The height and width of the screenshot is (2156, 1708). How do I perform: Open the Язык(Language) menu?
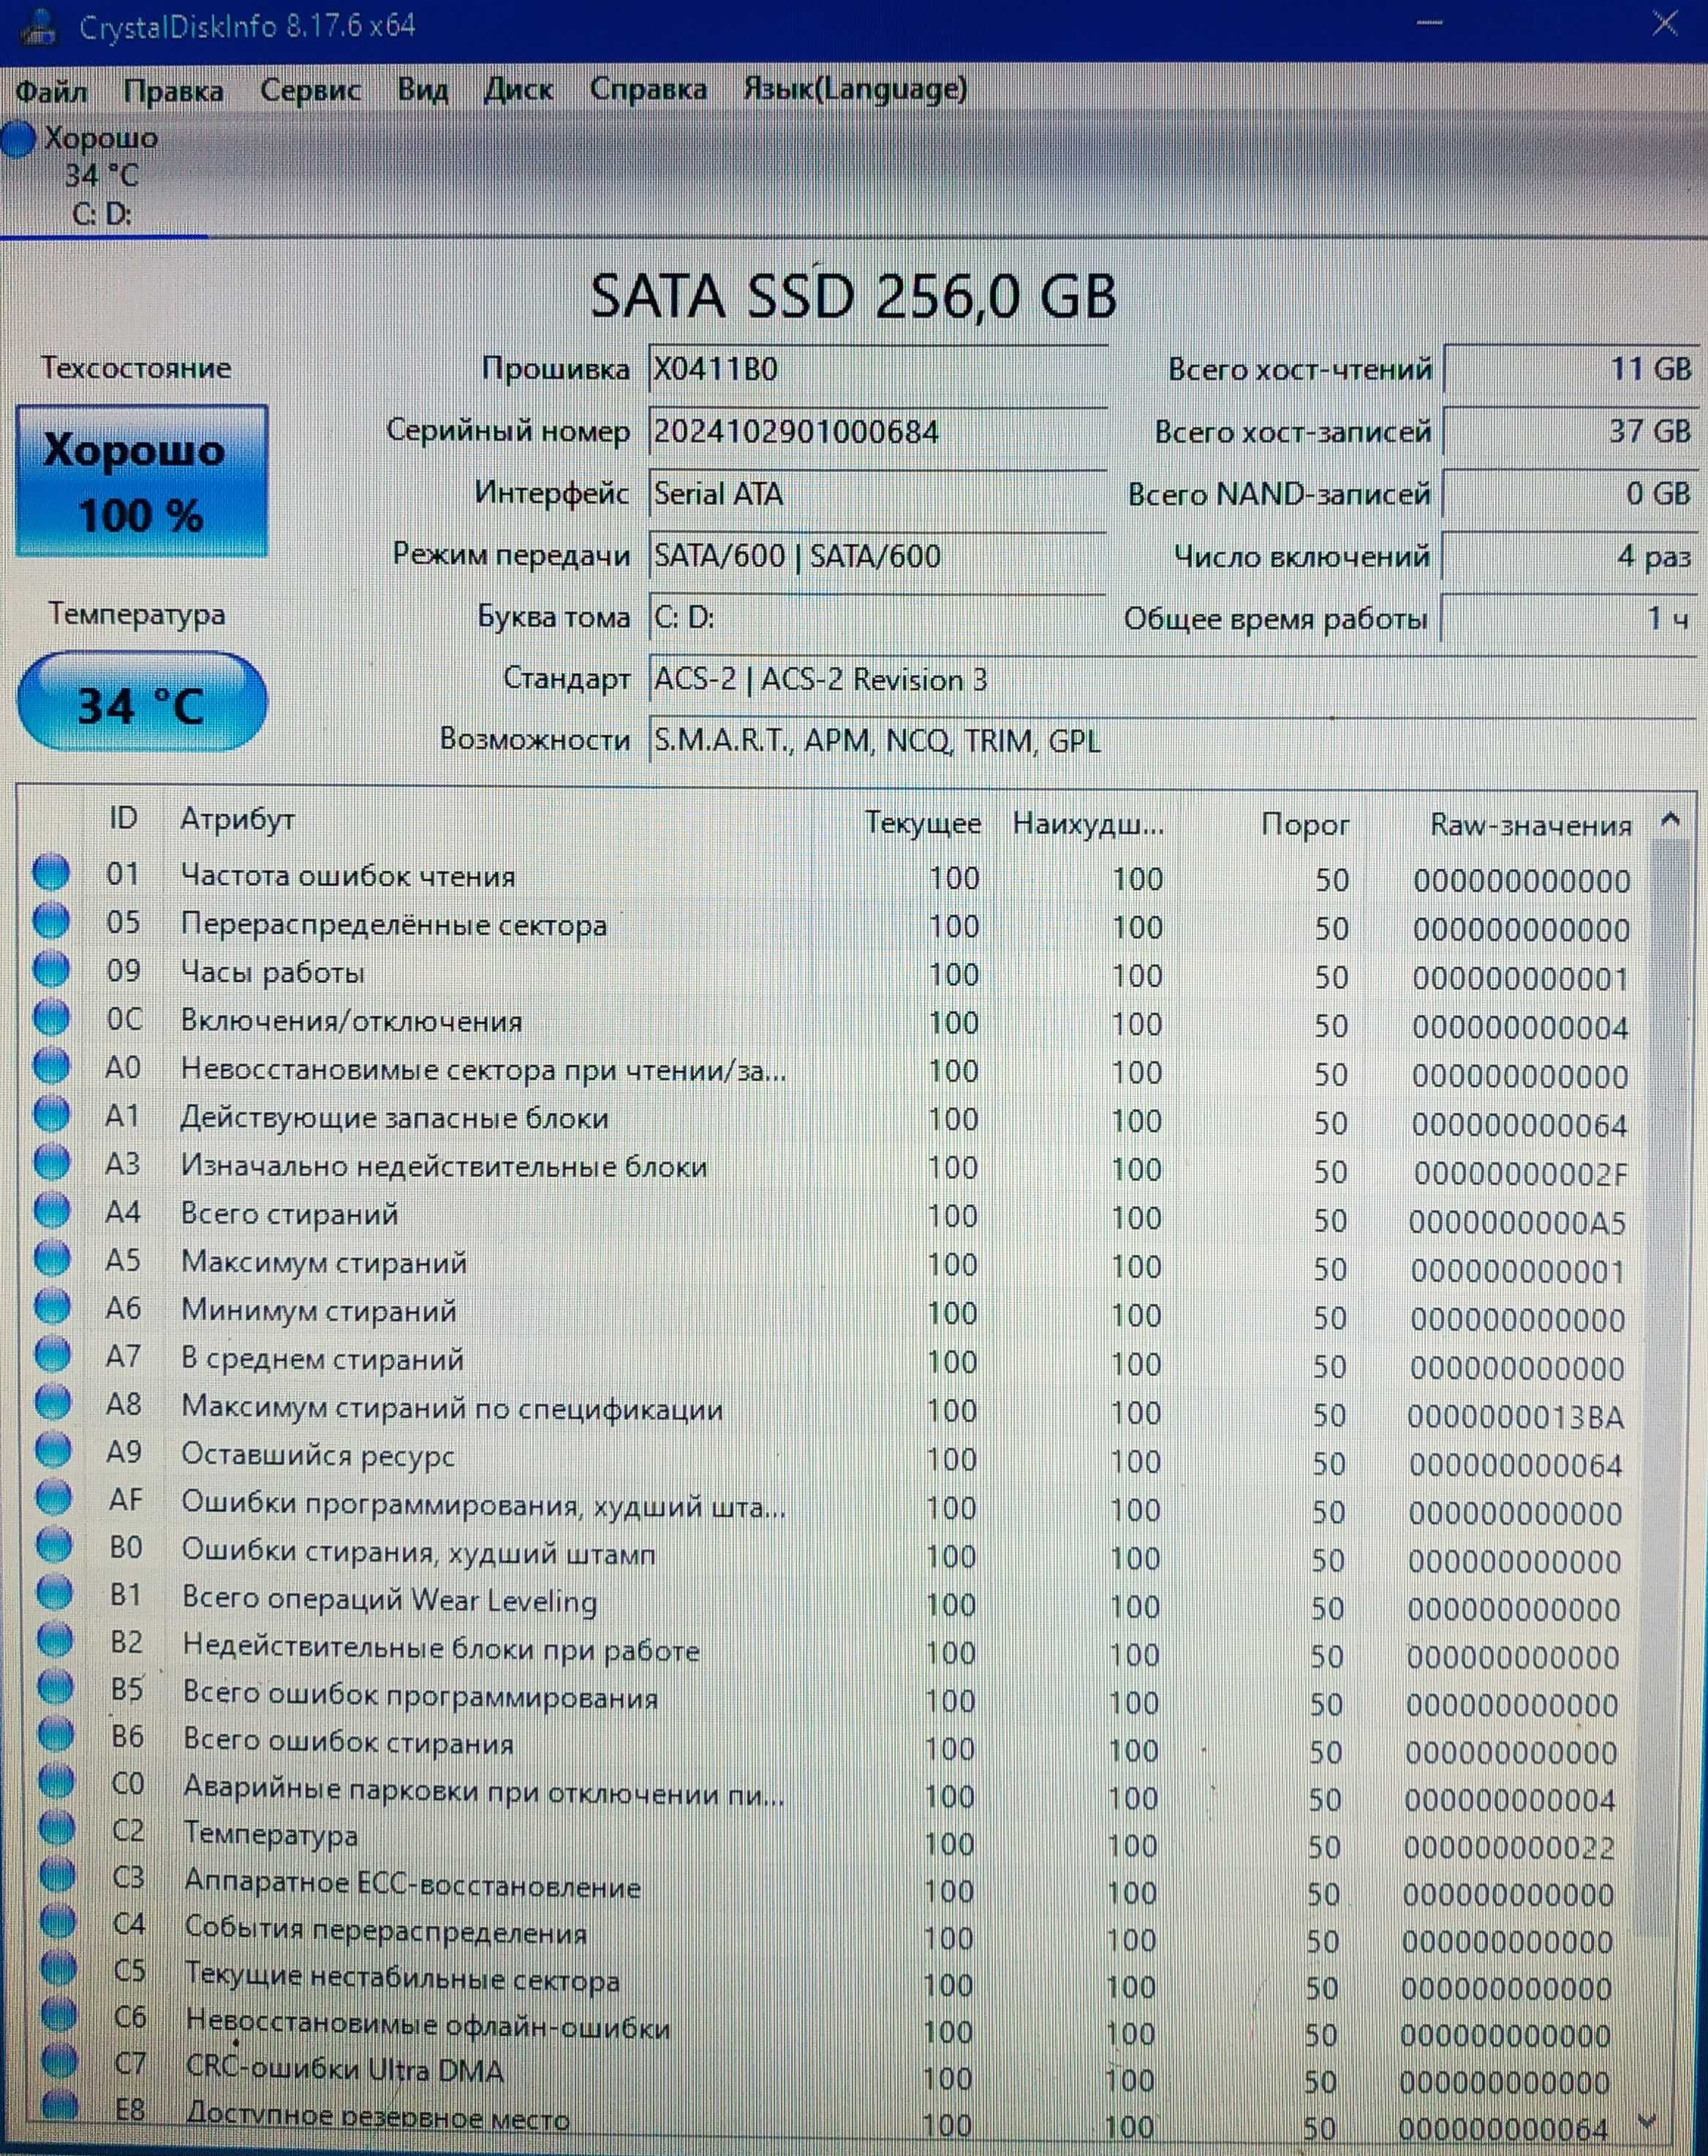855,89
